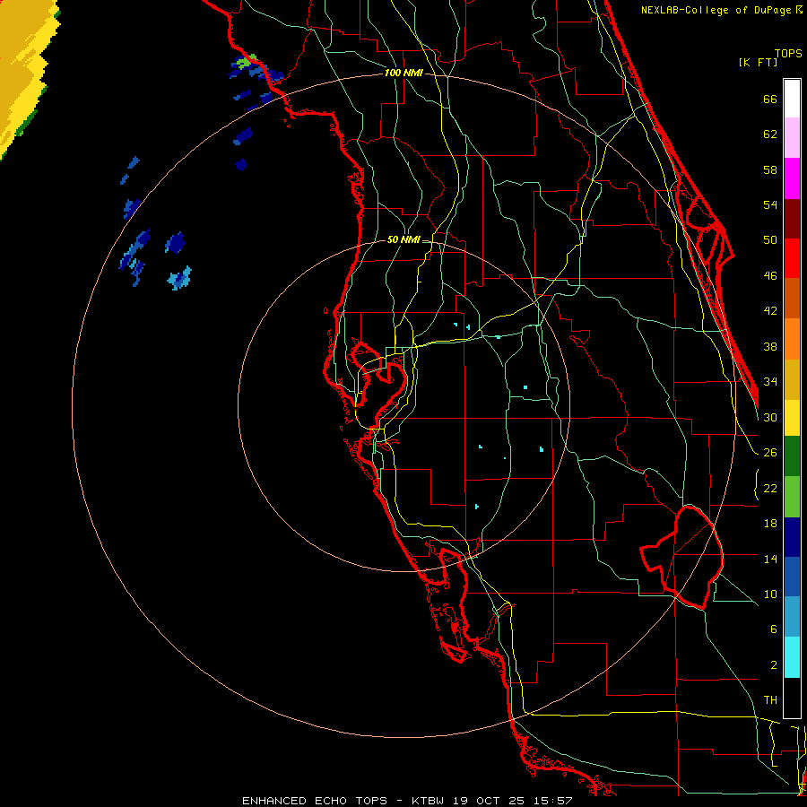Click the dark green 30 kft legend swatch

click(792, 456)
